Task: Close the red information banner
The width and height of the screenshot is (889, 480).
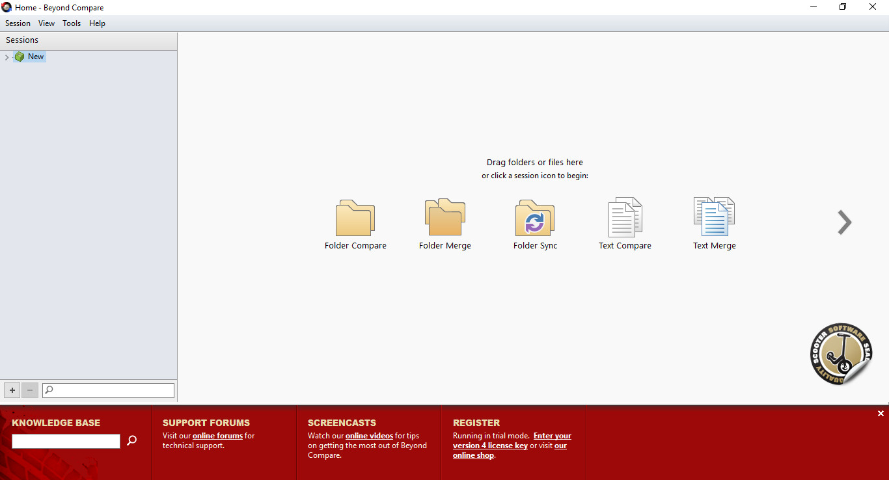Action: coord(881,414)
